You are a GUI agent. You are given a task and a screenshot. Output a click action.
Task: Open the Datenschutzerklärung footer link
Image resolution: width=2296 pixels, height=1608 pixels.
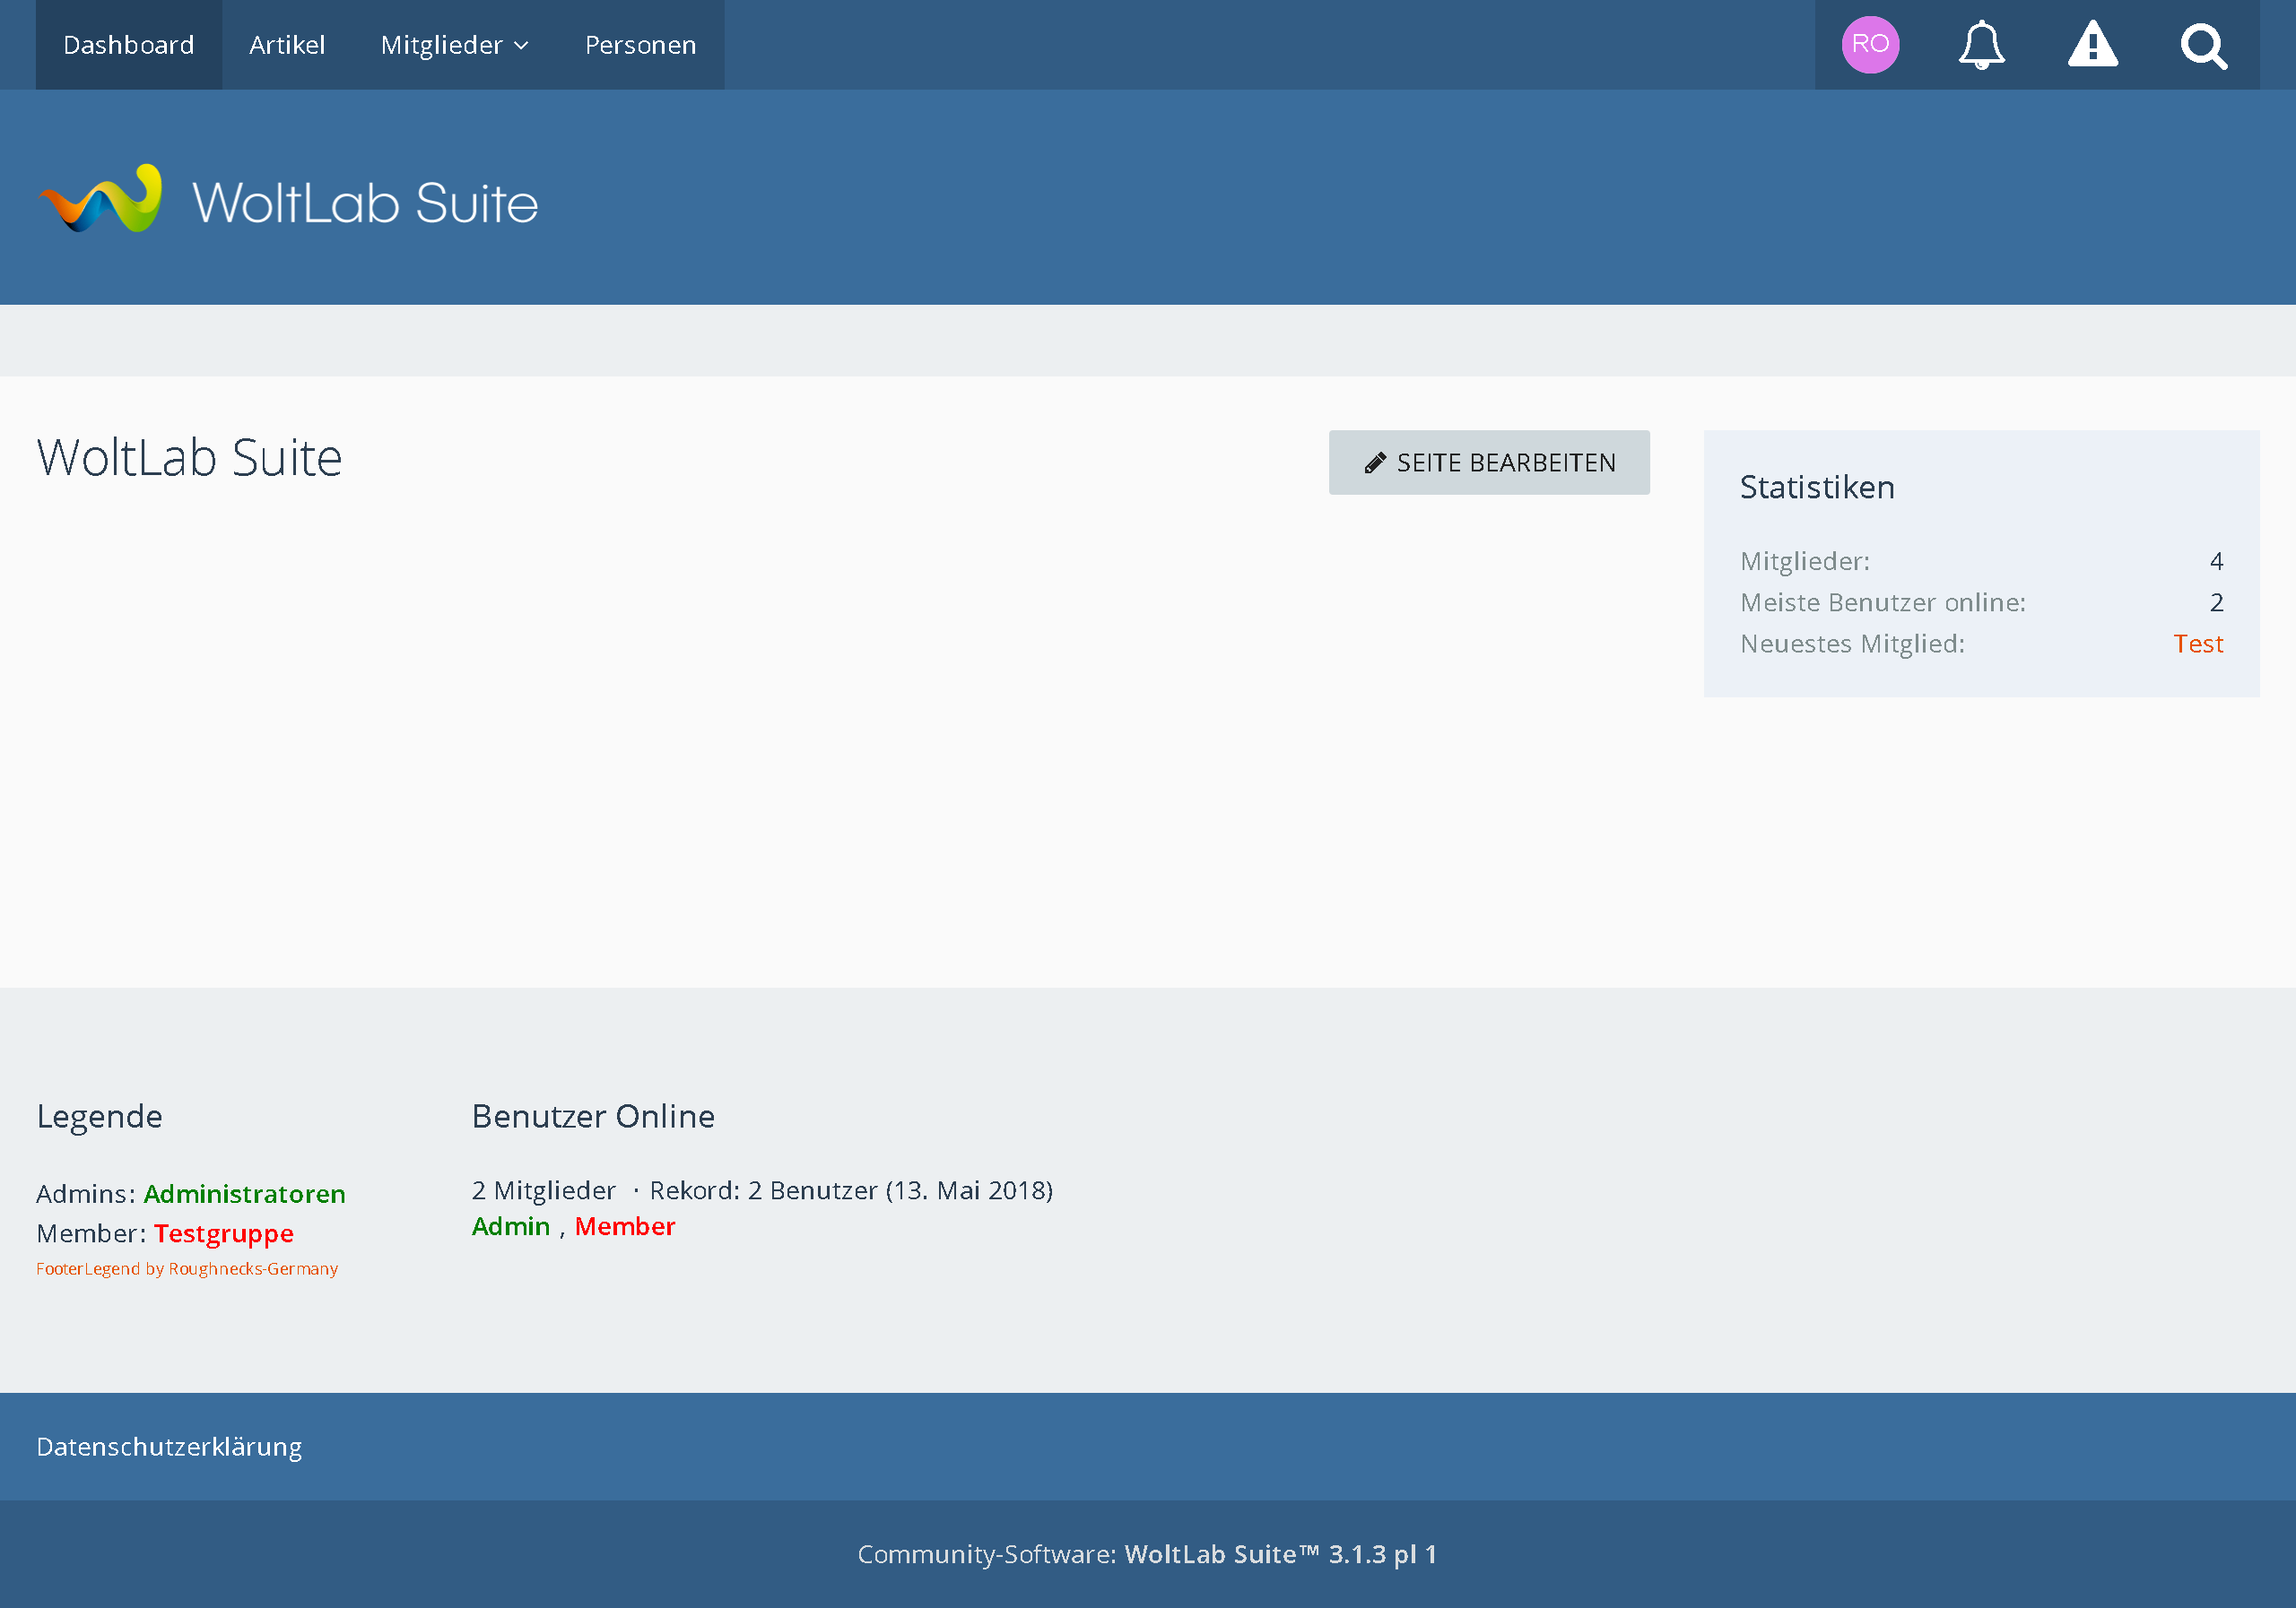pyautogui.click(x=169, y=1446)
